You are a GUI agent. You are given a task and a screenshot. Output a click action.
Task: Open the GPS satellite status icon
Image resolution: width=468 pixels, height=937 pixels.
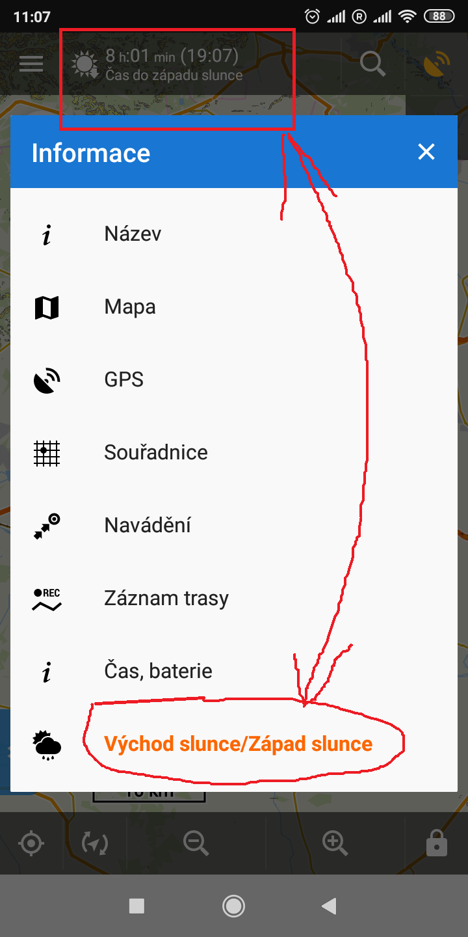pyautogui.click(x=437, y=64)
